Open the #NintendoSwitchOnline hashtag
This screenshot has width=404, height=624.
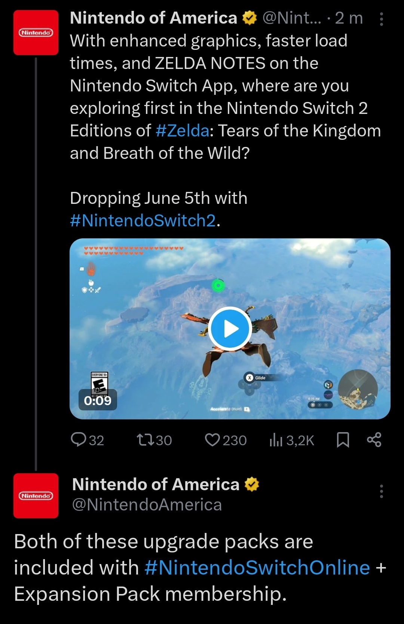pos(257,567)
